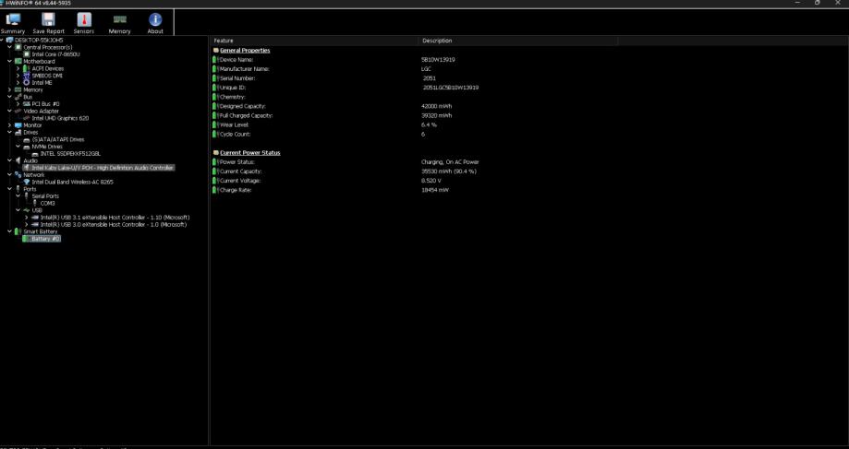Open the Summary toolbar icon
The height and width of the screenshot is (449, 849).
12,23
